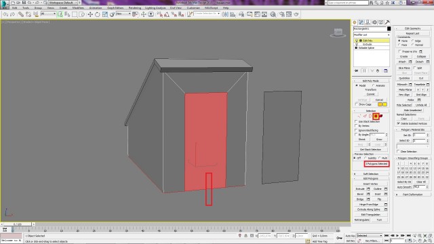
Task: Open the Rendering menu
Action: [135, 7]
